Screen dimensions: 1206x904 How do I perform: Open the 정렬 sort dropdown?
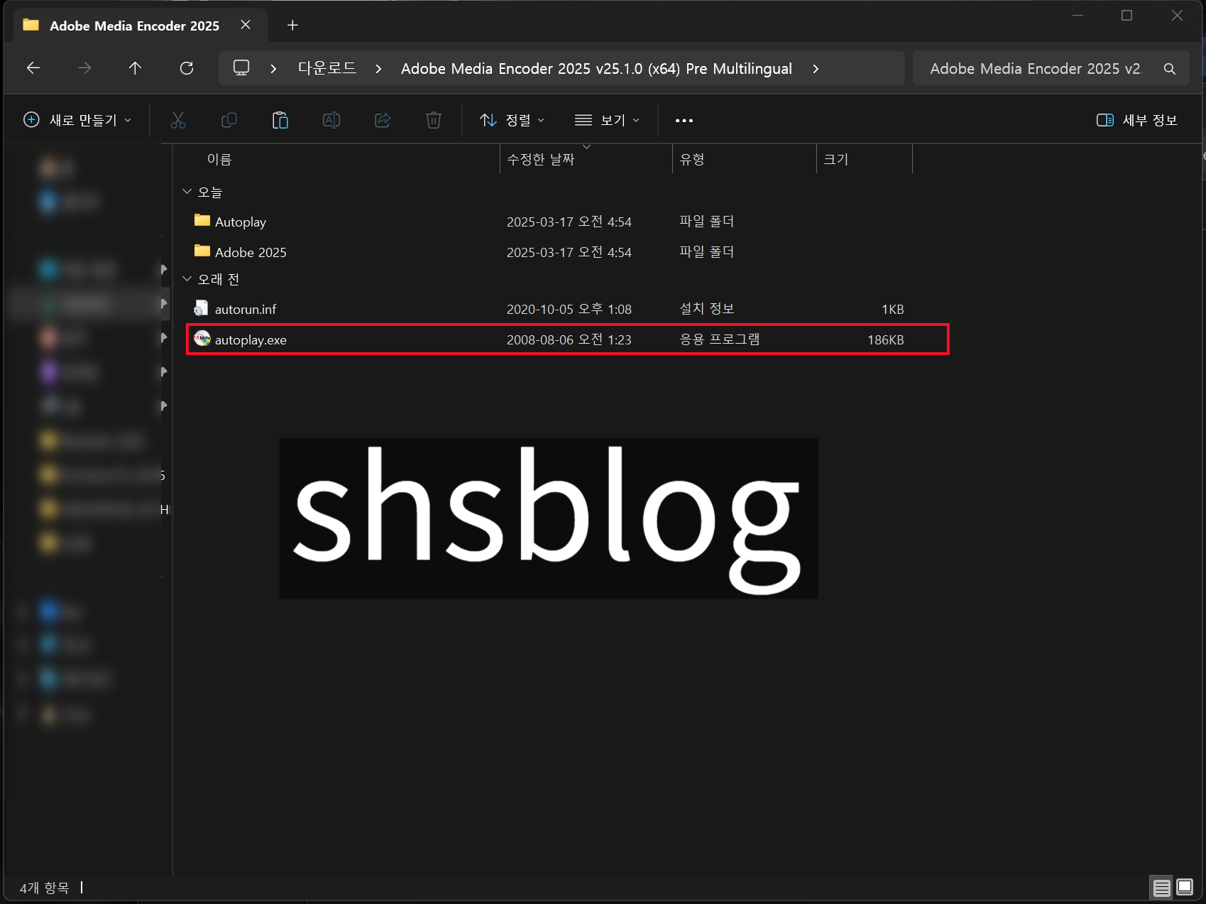[x=512, y=120]
